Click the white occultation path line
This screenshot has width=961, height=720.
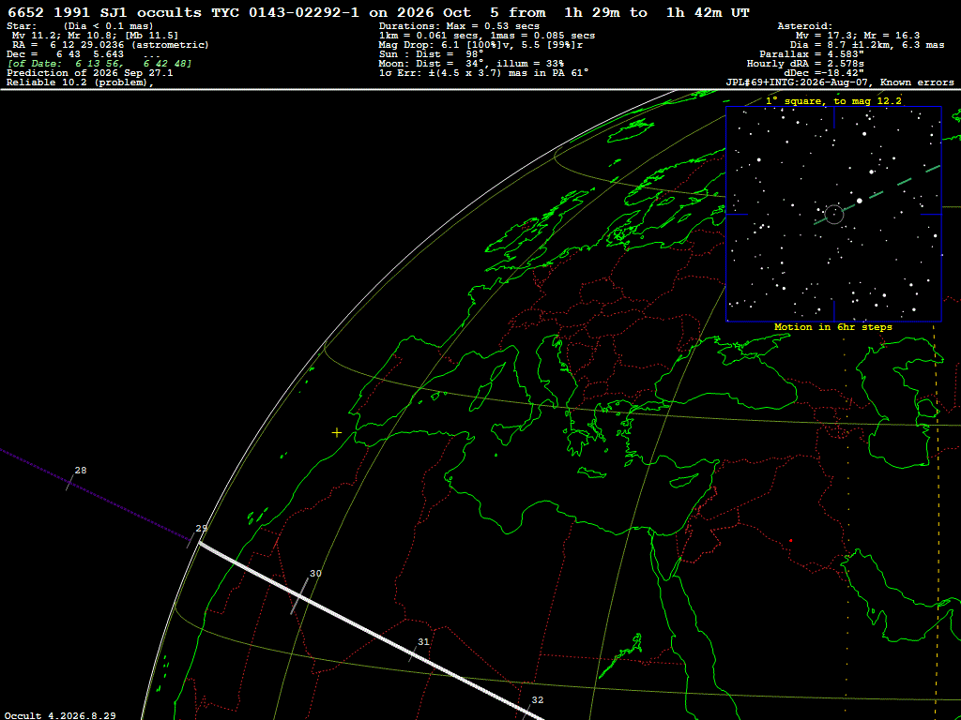coord(370,631)
